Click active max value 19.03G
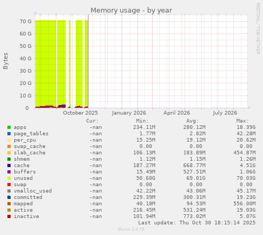The height and width of the screenshot is (235, 263). [246, 210]
